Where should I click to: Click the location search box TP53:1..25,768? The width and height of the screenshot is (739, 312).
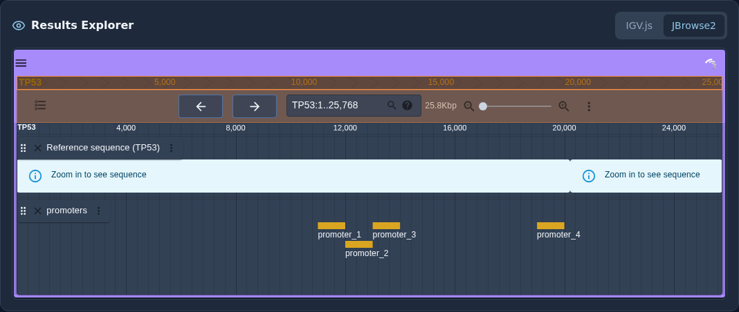click(x=354, y=105)
